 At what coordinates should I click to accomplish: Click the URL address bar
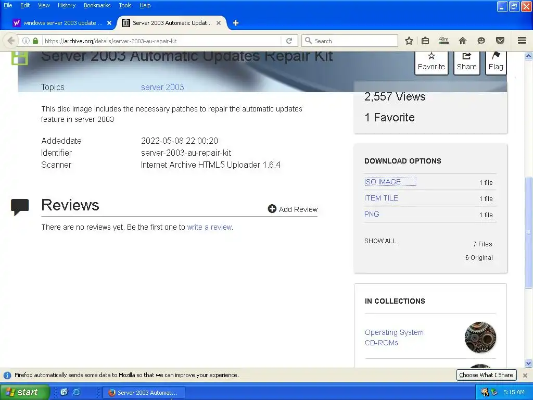161,41
